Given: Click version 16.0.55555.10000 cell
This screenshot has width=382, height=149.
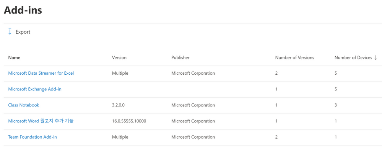Looking at the screenshot, I should [129, 121].
